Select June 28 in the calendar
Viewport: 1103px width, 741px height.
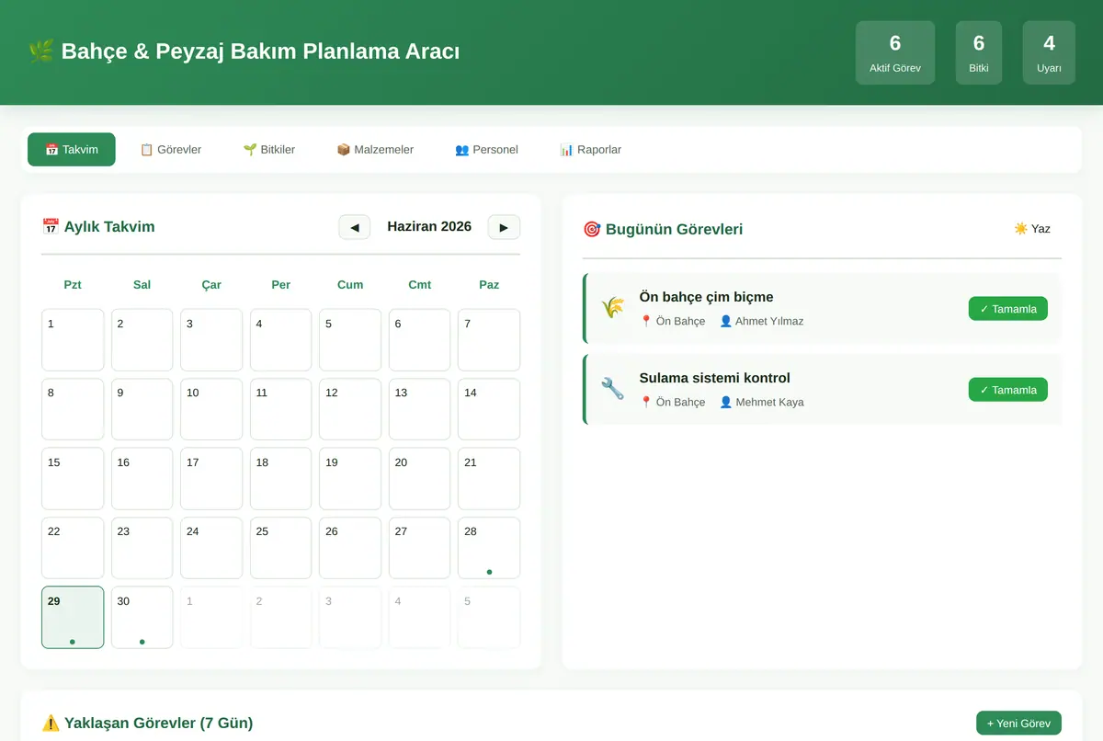[x=489, y=548]
